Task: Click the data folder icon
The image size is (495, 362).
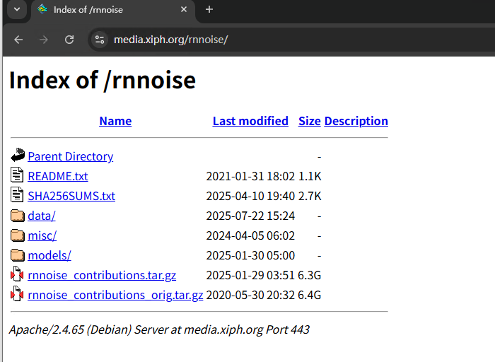Action: pos(18,216)
